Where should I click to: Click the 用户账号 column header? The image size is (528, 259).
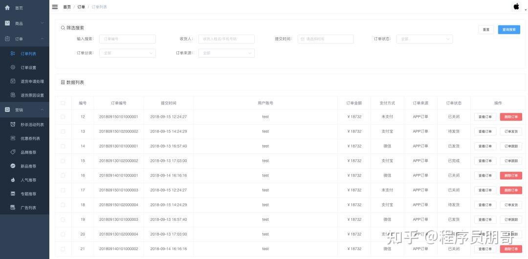[265, 103]
